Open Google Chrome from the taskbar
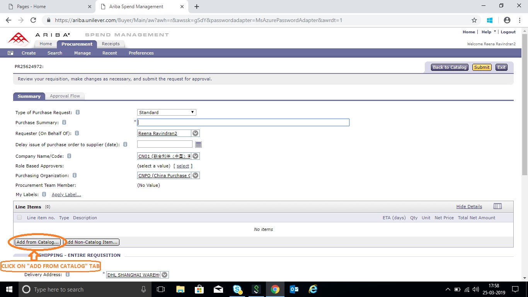Image resolution: width=528 pixels, height=297 pixels. click(x=275, y=289)
